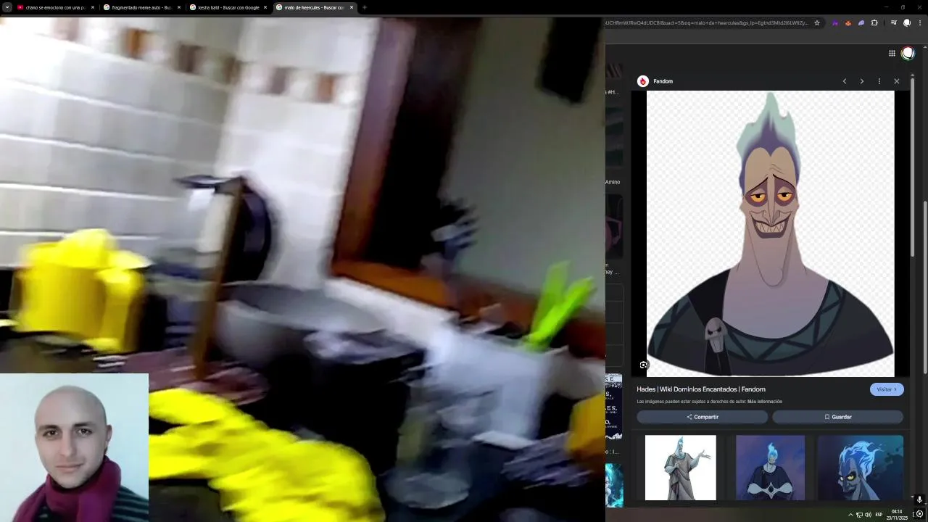Click the large Hades preview image
This screenshot has width=928, height=522.
(770, 233)
